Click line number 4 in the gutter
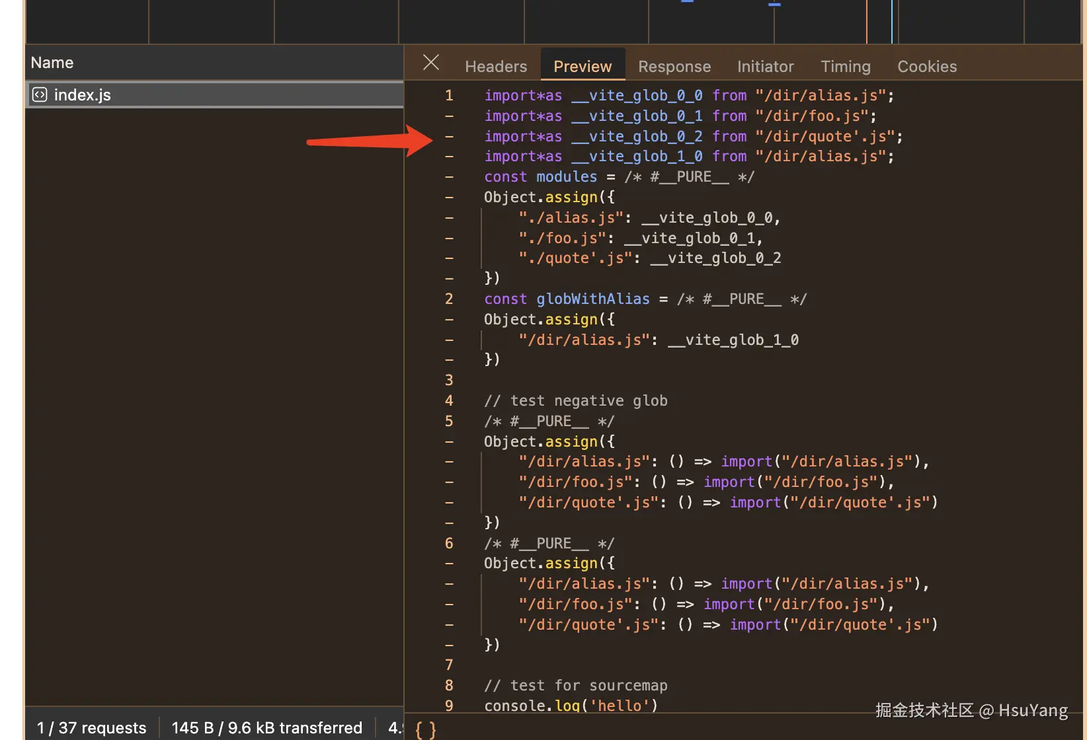The height and width of the screenshot is (740, 1087). (449, 401)
